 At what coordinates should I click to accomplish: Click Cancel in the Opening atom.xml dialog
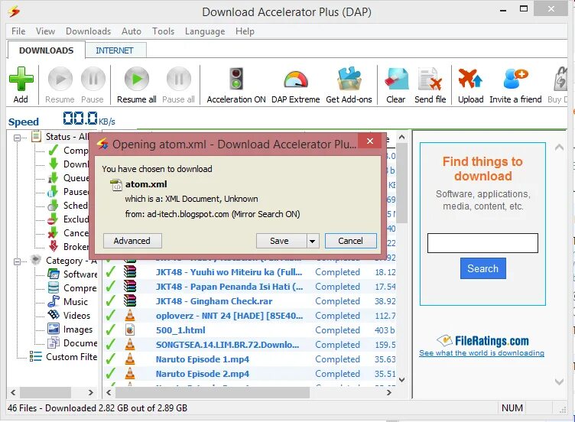coord(350,241)
